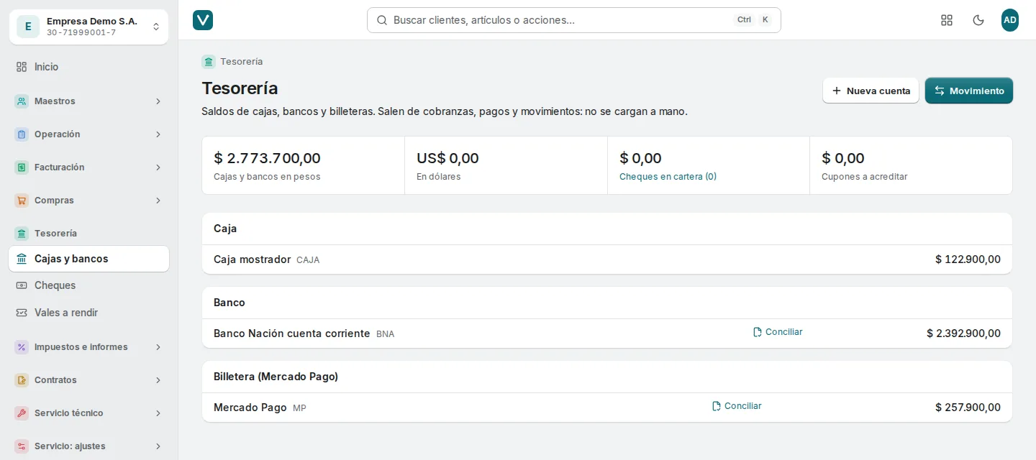Click the Servicio: ajustes sliders icon

22,446
